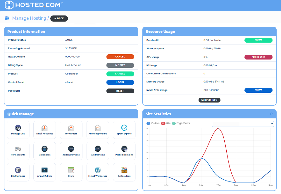281x194 pixels.
Task: Launch the File Manager tile
Action: point(18,172)
